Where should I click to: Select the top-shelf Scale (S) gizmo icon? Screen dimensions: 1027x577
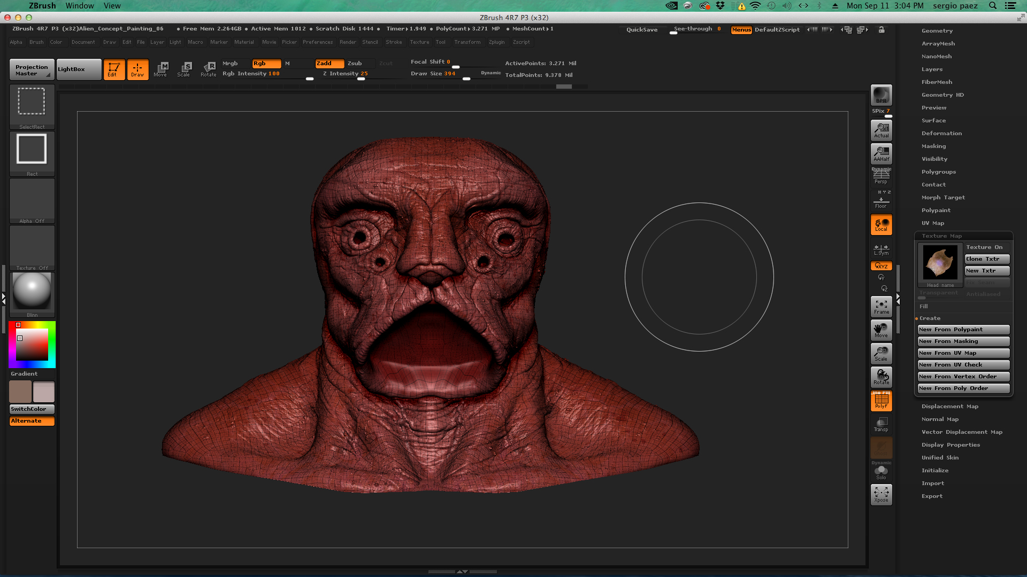185,69
